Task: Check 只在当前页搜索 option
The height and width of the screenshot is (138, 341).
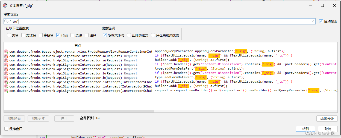Action: tap(153, 35)
